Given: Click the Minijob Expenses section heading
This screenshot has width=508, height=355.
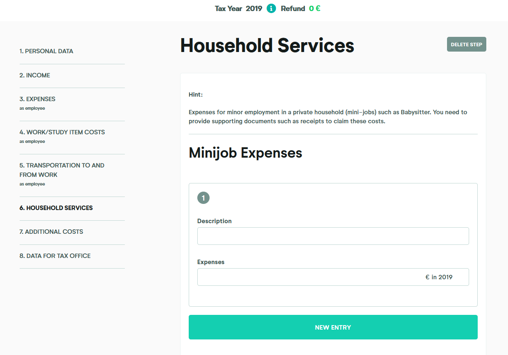Looking at the screenshot, I should [x=245, y=153].
